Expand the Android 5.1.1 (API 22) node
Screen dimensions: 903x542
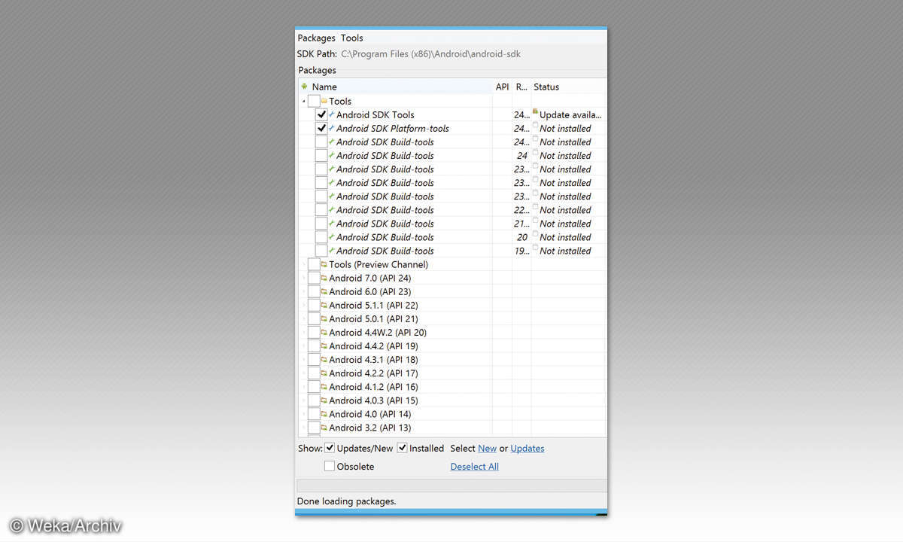pyautogui.click(x=304, y=305)
